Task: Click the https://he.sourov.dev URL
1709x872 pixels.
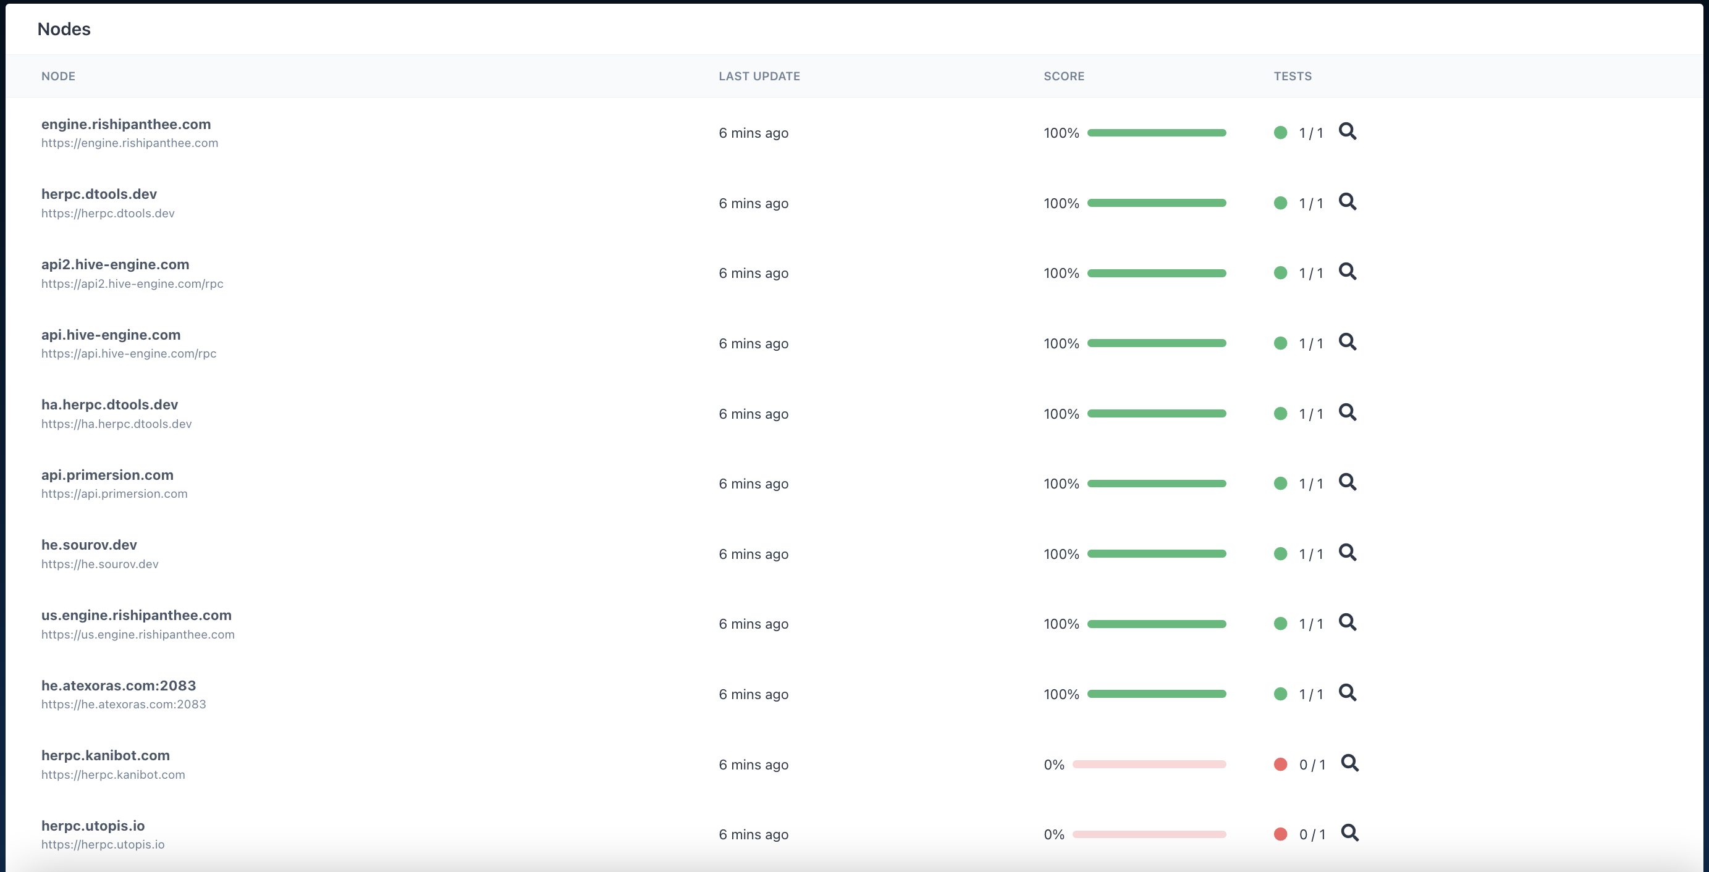Action: tap(99, 564)
